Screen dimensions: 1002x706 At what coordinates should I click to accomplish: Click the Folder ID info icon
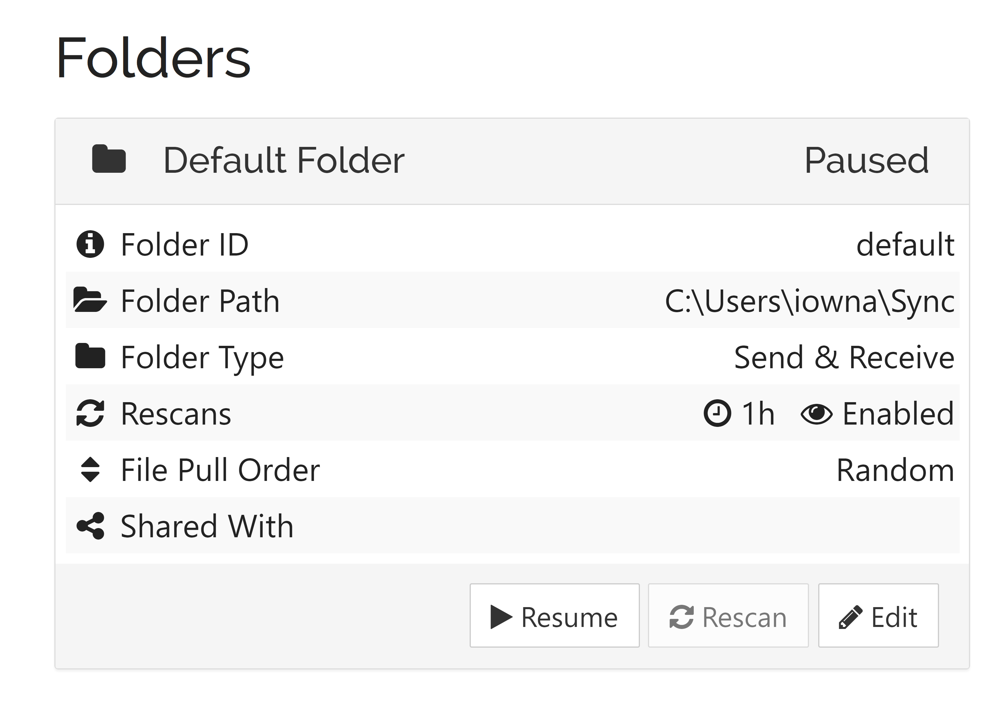(90, 244)
